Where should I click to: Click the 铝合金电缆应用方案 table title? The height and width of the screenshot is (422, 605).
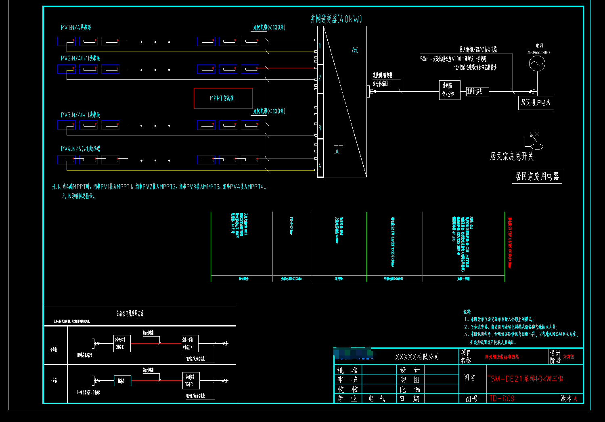(130, 313)
